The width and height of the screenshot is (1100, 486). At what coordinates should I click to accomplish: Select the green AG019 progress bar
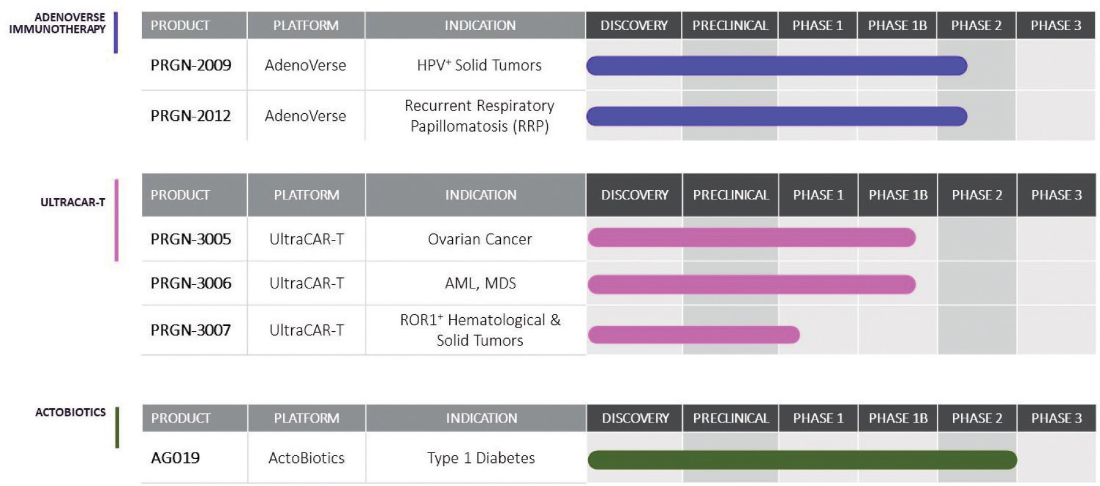tap(802, 460)
